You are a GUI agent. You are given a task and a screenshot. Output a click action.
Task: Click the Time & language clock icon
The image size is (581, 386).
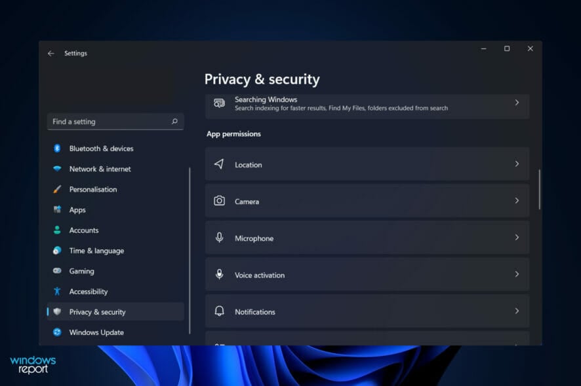[x=58, y=251]
